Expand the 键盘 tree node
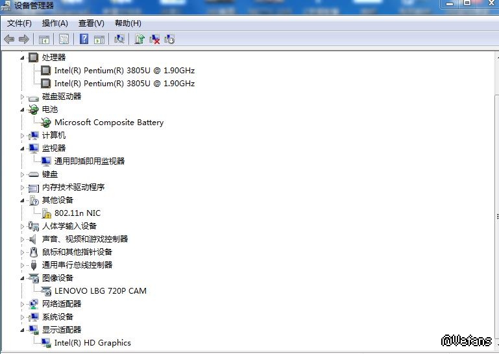Screen dimensions: 499x354 [x=22, y=174]
